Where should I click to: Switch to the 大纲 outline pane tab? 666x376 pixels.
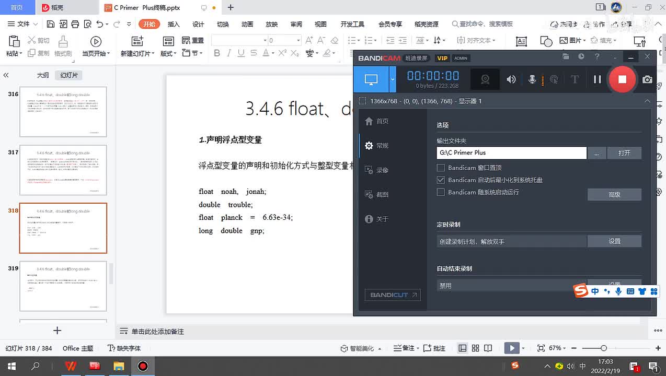(x=43, y=75)
